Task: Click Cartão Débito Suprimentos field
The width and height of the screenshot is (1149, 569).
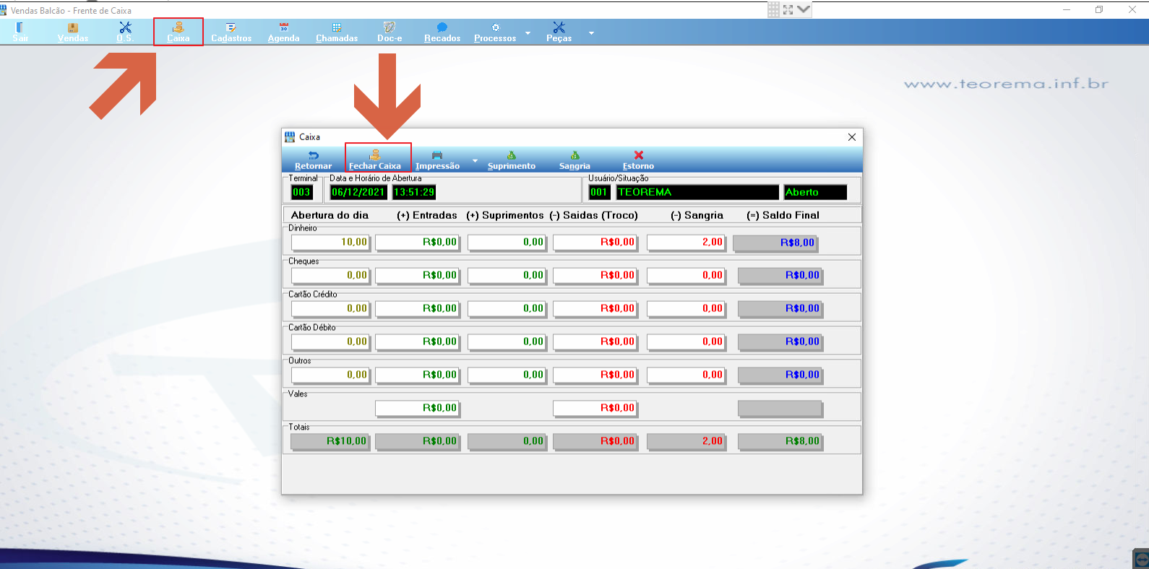Action: coord(507,342)
